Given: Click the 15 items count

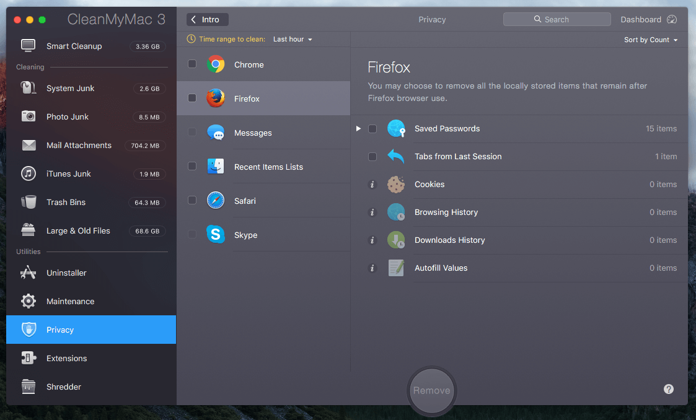Looking at the screenshot, I should pos(661,129).
